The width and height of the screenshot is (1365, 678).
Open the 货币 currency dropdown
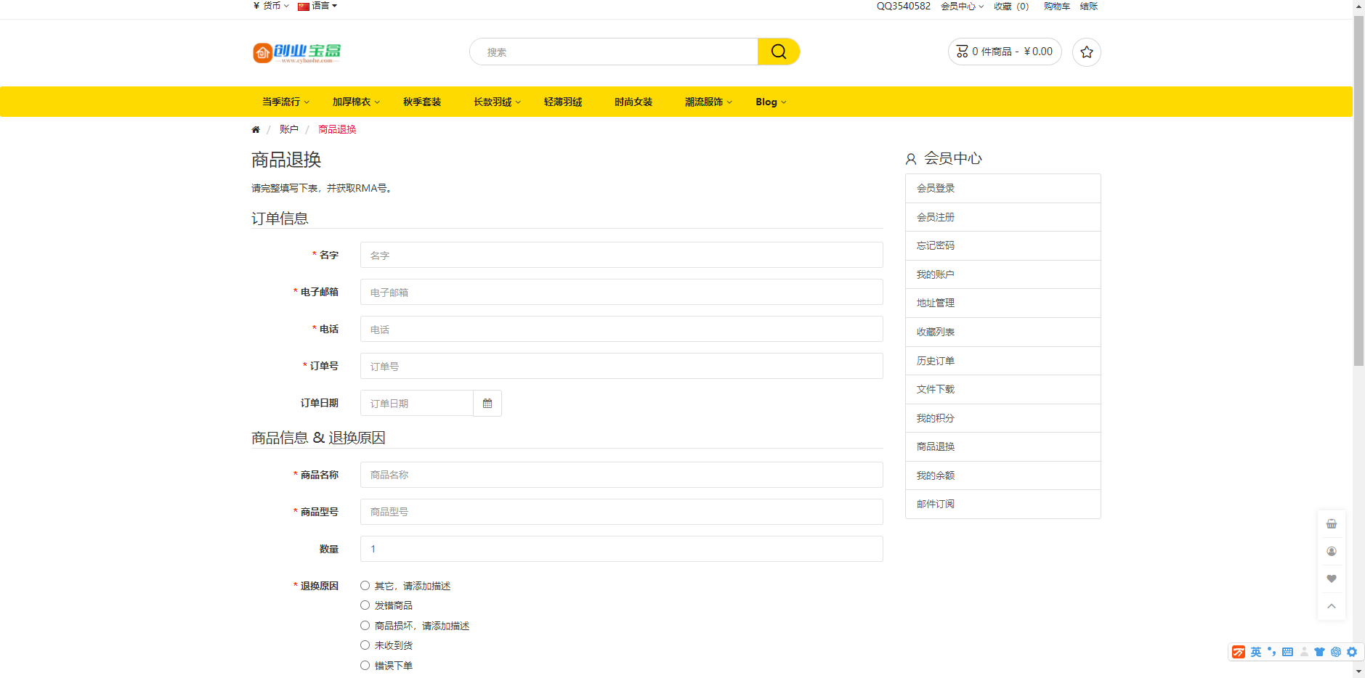tap(271, 6)
